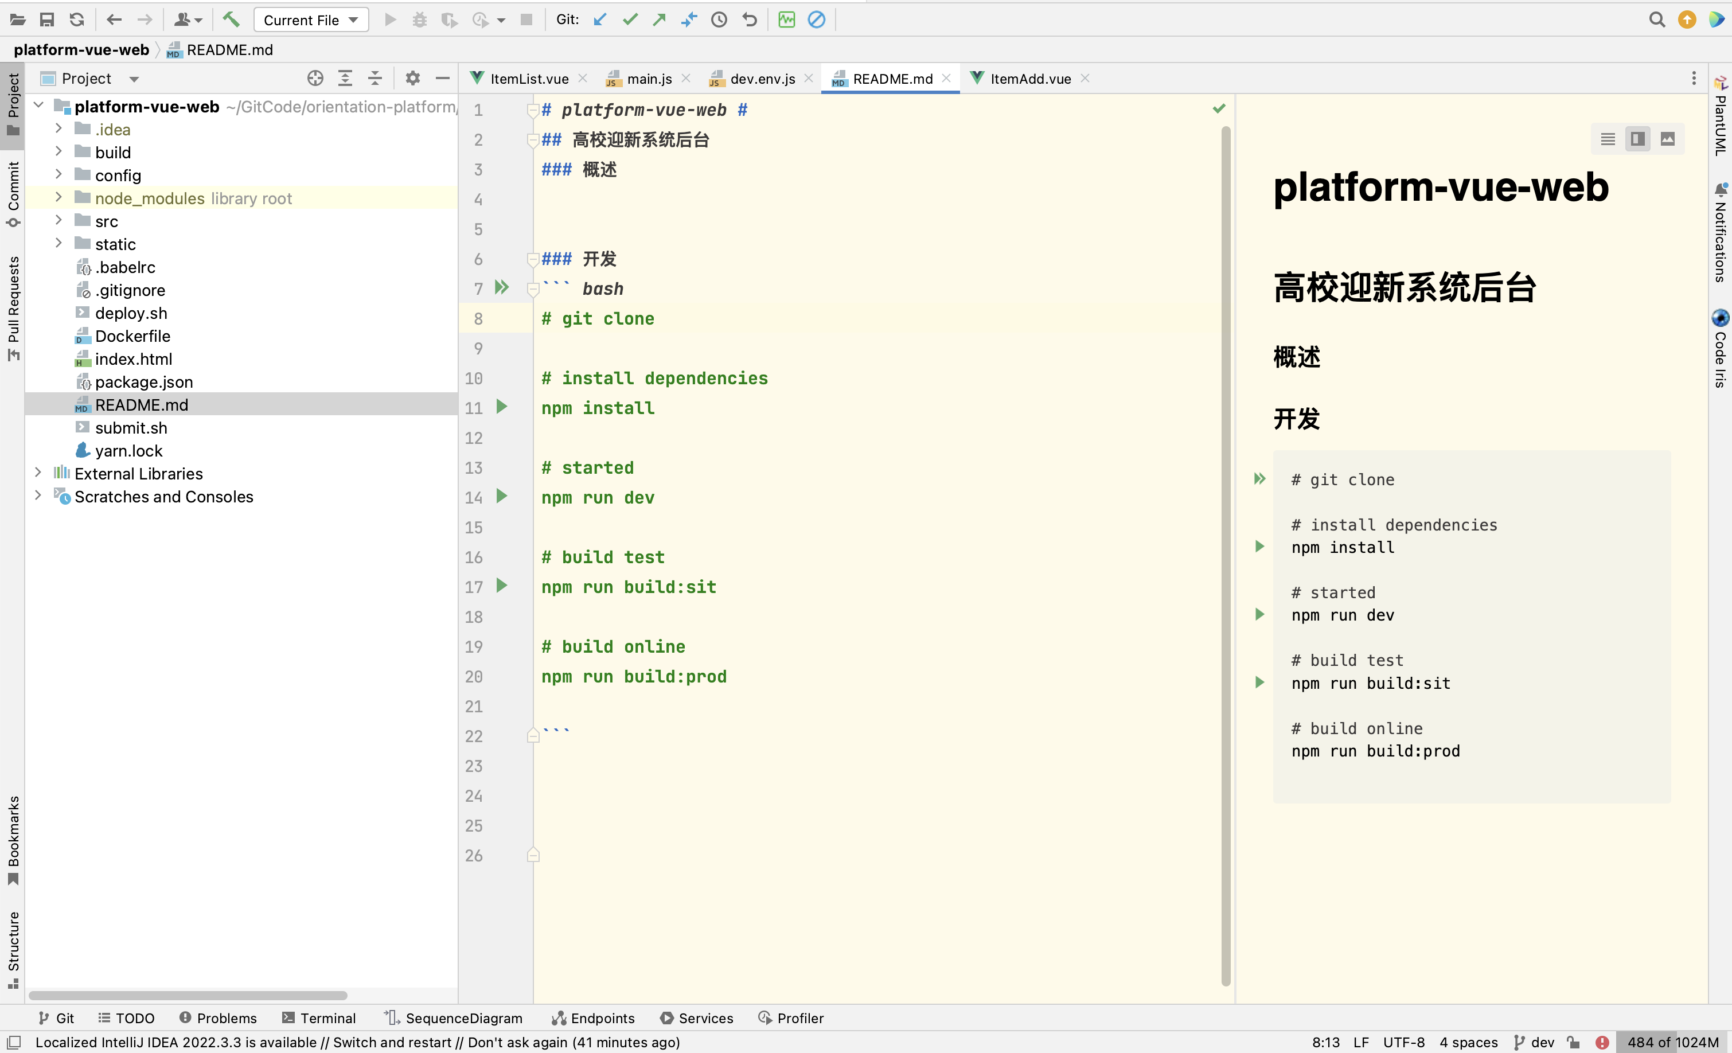Open the PlantUML side panel
The height and width of the screenshot is (1053, 1732).
coord(1720,115)
